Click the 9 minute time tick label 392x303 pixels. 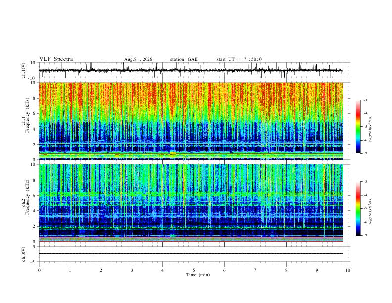tap(317, 270)
